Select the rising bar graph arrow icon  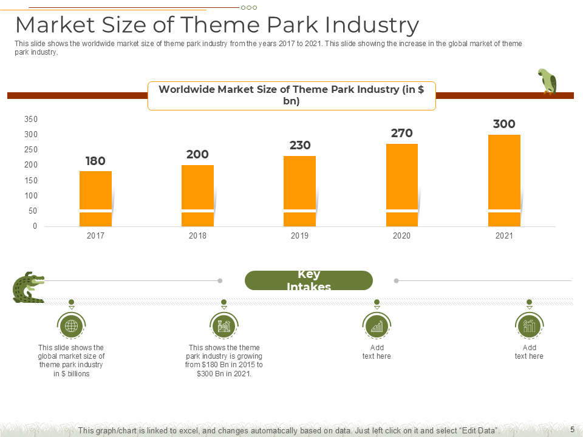click(377, 326)
